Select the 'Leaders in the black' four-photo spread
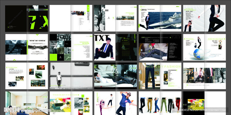 click(204, 76)
